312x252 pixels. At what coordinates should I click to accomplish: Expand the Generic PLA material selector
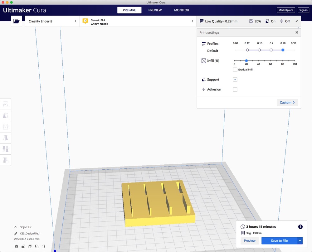(x=138, y=21)
